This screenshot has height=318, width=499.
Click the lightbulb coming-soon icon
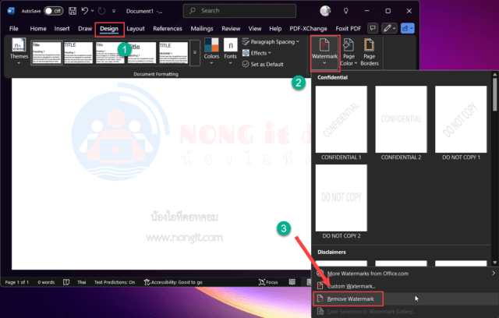point(346,11)
